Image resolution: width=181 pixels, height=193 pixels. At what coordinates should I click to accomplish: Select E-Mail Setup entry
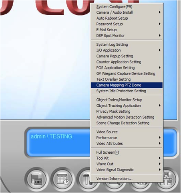tap(127, 30)
